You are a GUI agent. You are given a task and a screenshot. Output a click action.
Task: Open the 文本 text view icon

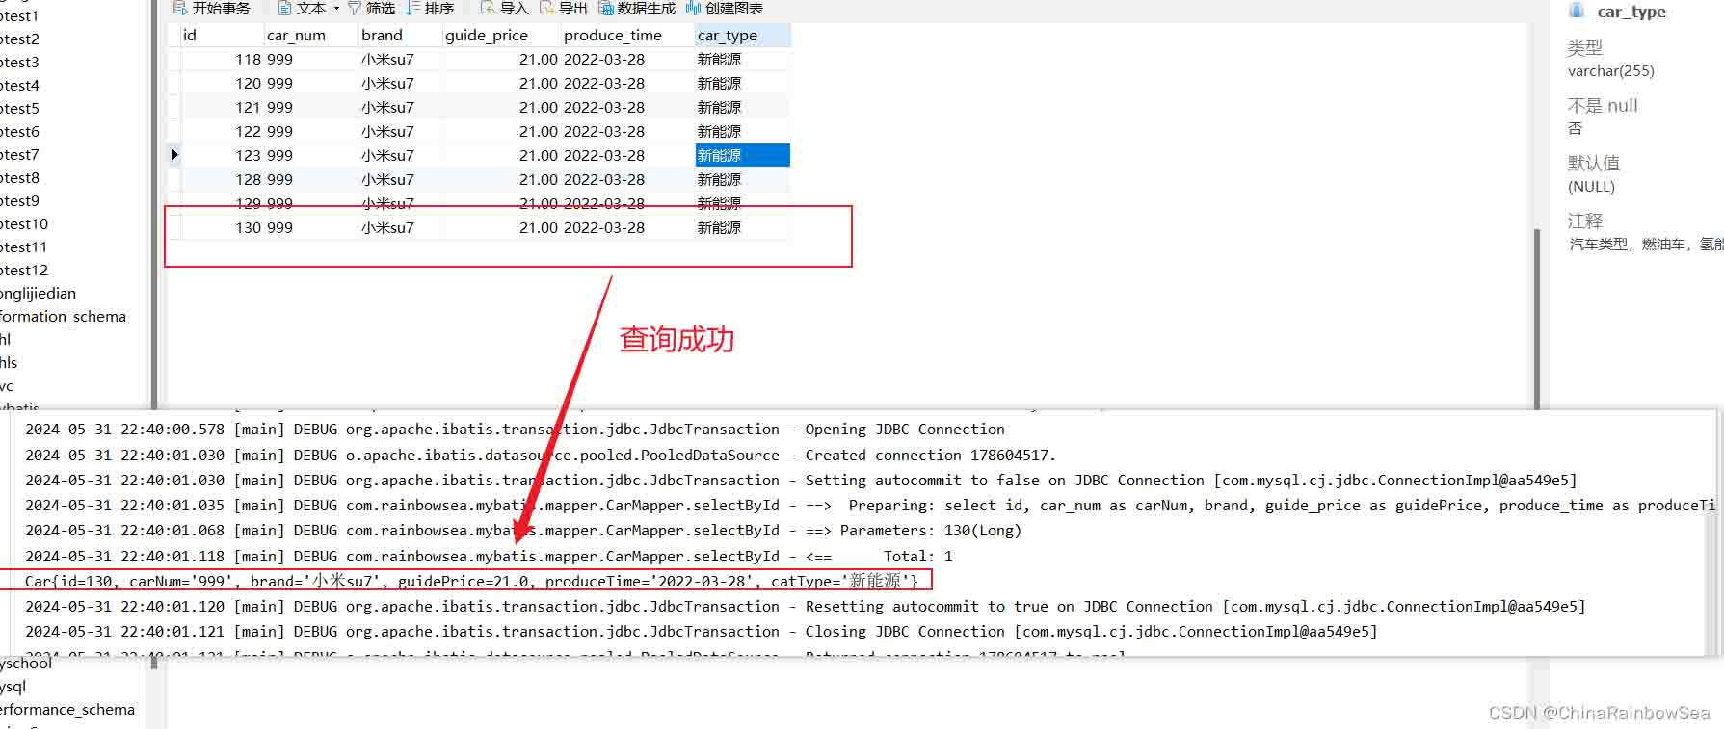click(285, 9)
